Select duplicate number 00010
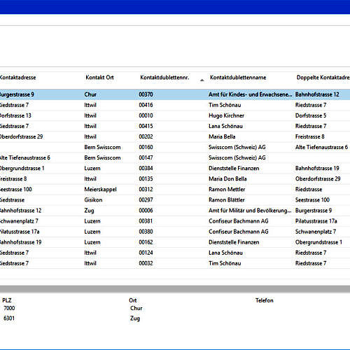 [146, 115]
